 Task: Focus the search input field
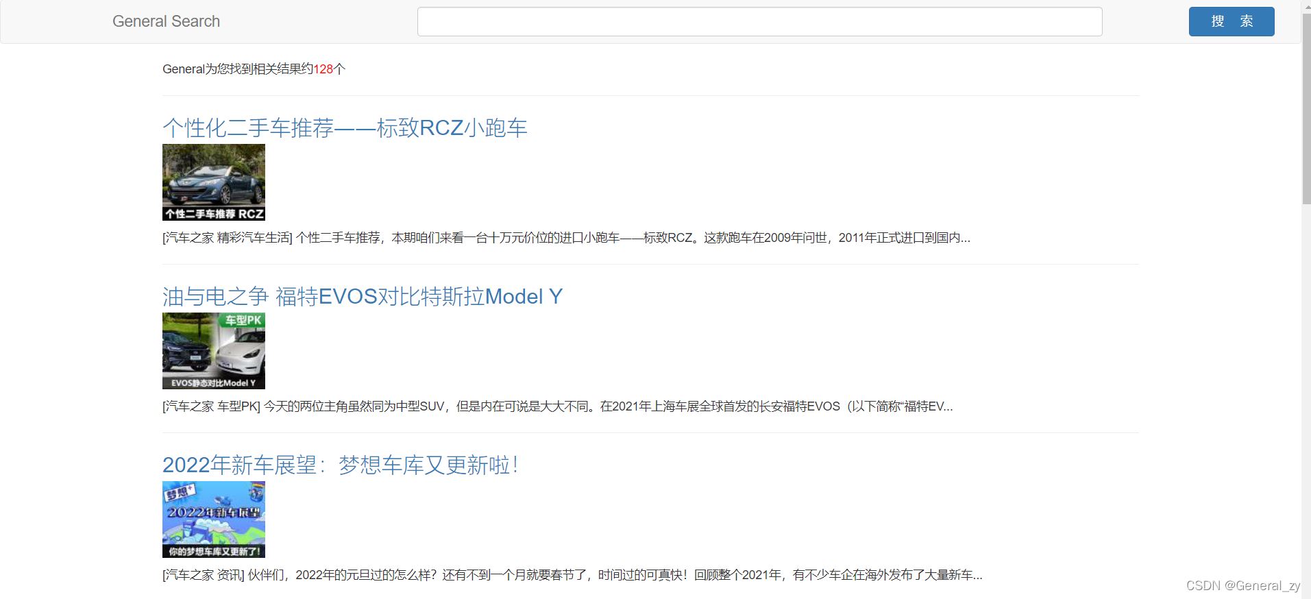(759, 21)
